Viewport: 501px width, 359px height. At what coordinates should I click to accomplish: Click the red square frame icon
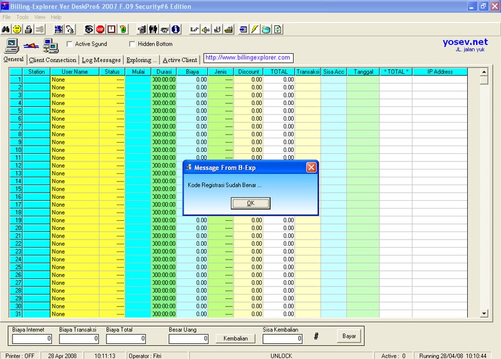click(111, 29)
